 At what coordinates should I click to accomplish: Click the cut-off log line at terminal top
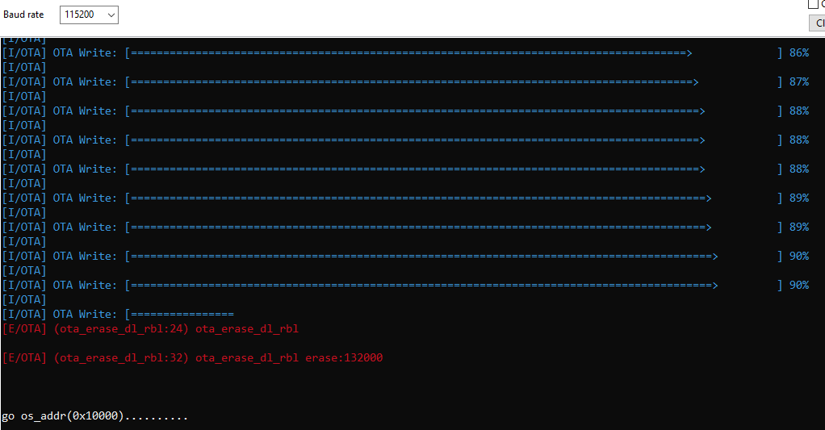(x=24, y=40)
